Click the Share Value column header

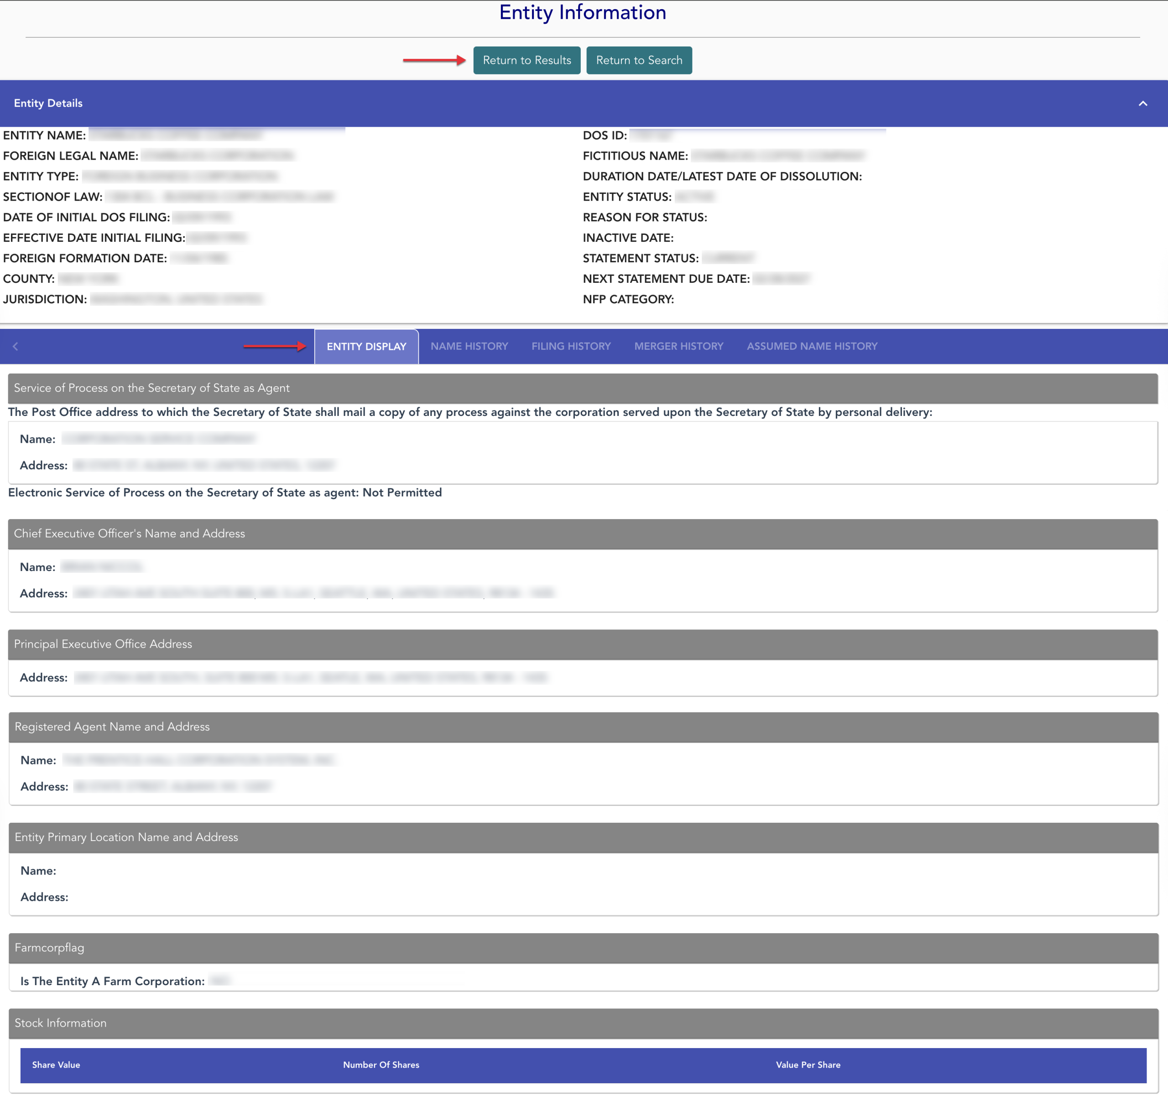(x=56, y=1065)
